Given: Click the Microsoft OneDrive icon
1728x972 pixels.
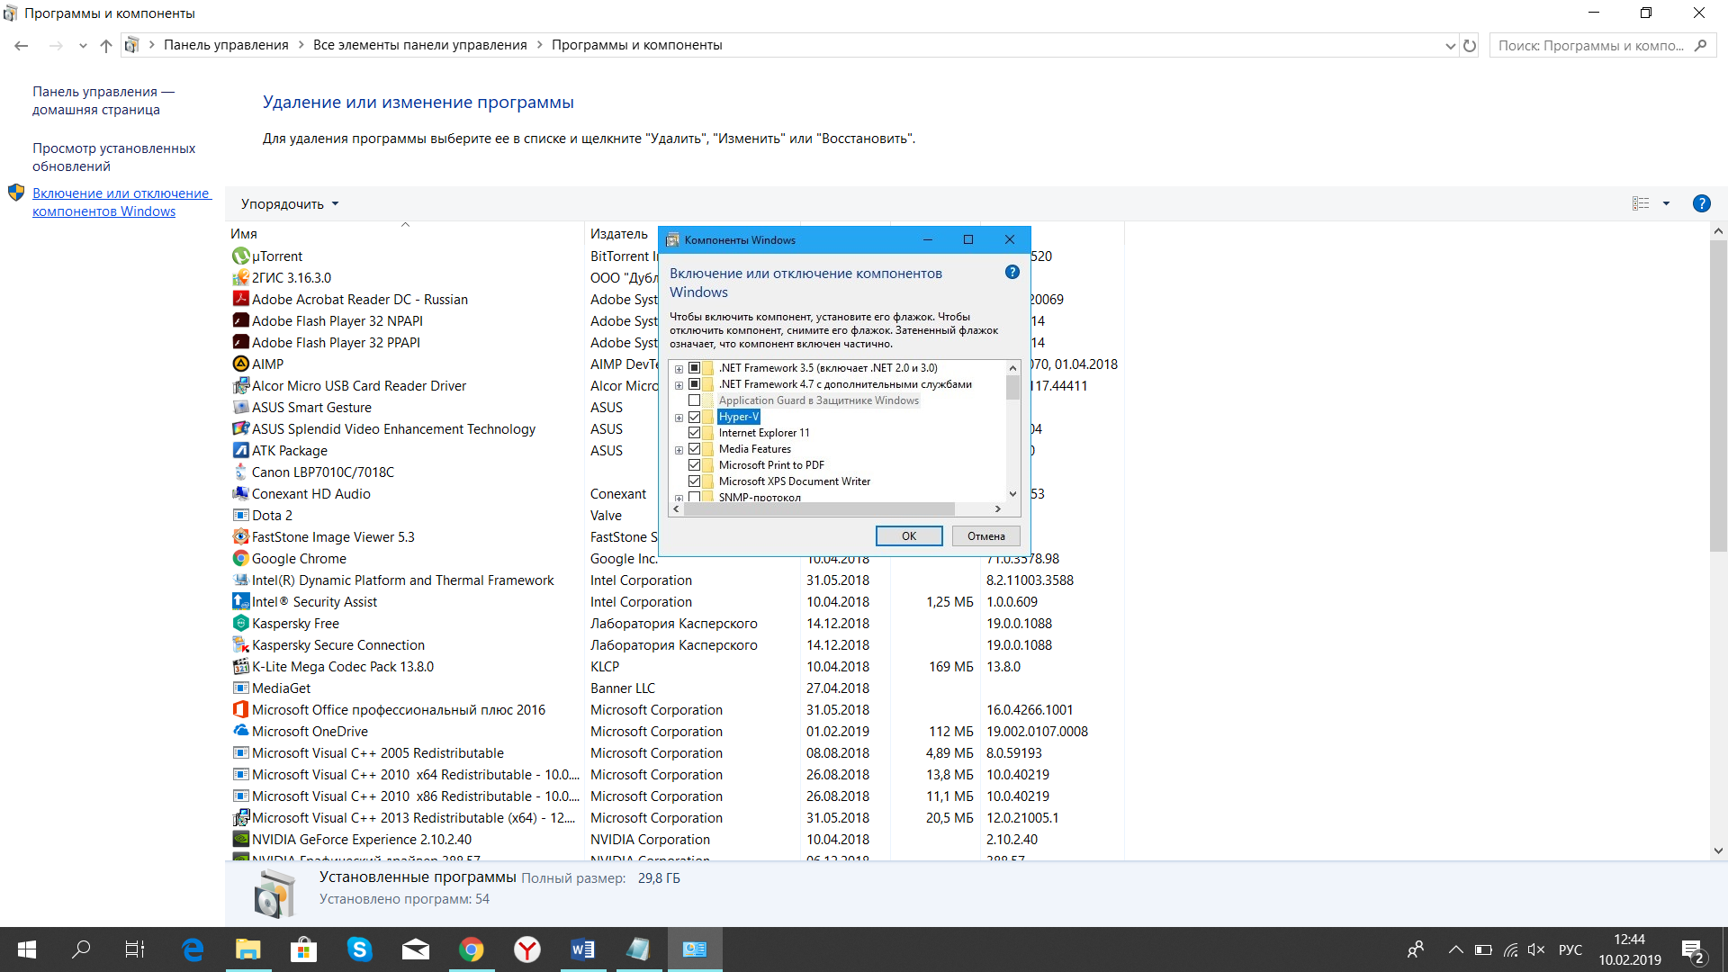Looking at the screenshot, I should click(240, 732).
